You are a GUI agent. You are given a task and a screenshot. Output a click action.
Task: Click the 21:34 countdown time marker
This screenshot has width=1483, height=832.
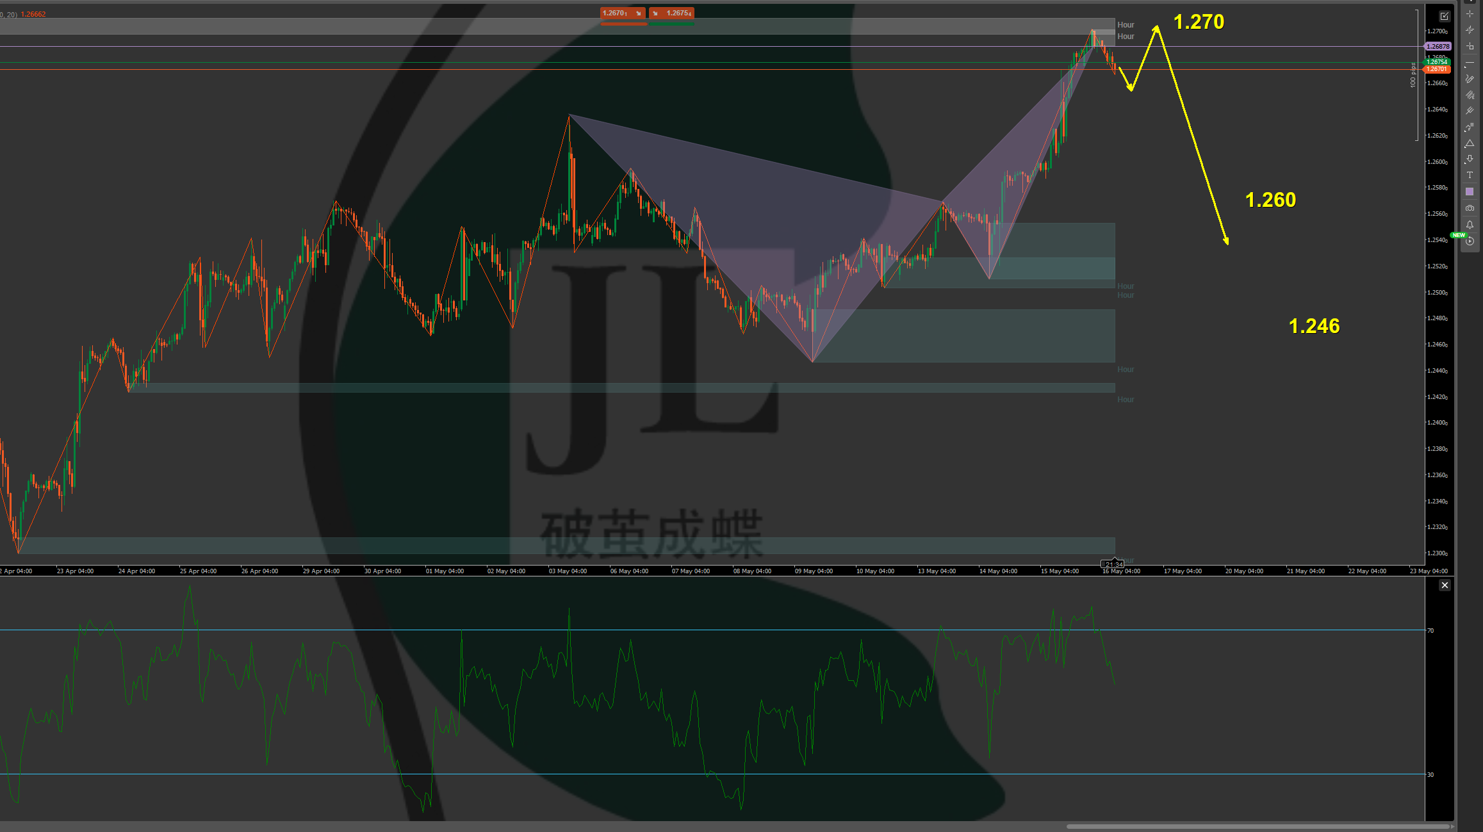[1112, 564]
